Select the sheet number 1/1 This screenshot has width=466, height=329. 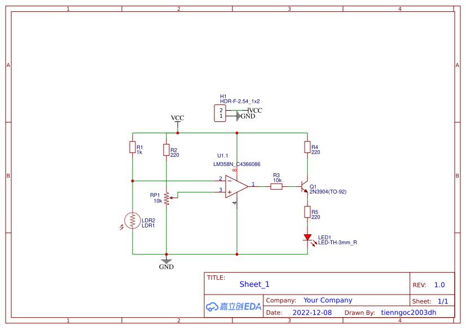(x=443, y=301)
